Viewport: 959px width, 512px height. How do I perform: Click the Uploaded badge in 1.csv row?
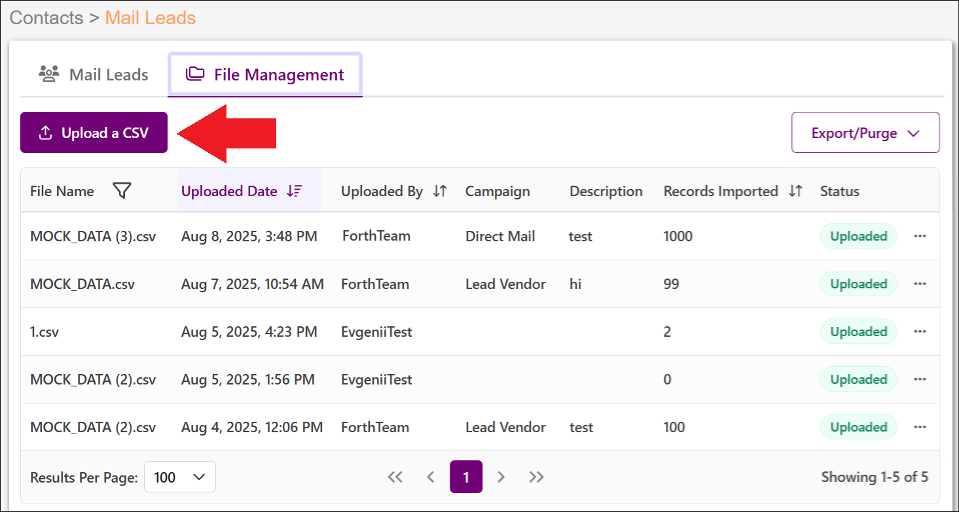pyautogui.click(x=859, y=332)
